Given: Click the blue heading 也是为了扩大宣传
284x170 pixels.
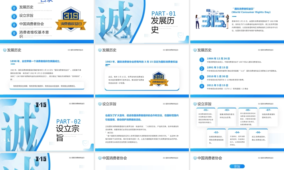Looking at the screenshot, I should [x=142, y=117].
